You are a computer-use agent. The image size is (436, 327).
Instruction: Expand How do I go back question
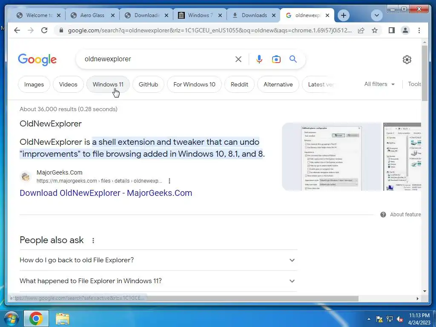(x=158, y=260)
